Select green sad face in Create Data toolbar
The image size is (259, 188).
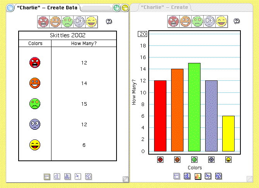[67, 22]
